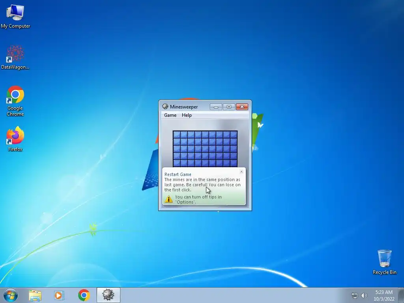The height and width of the screenshot is (303, 404).
Task: Select the Google Chrome desktop shortcut
Action: 15,101
